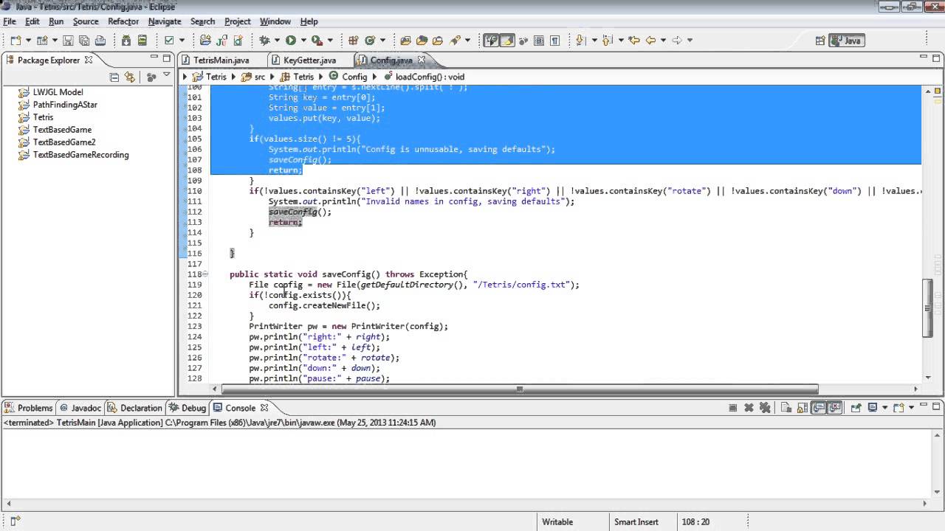Click the Open Perspective icon

pos(819,41)
